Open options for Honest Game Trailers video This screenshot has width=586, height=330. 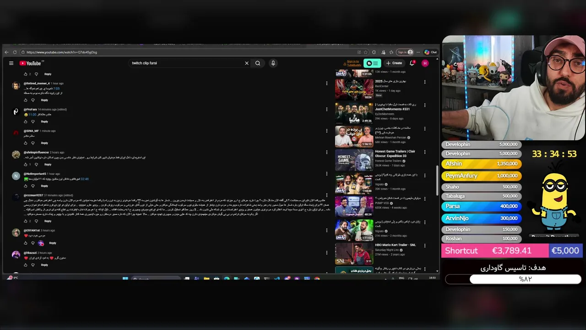point(425,152)
